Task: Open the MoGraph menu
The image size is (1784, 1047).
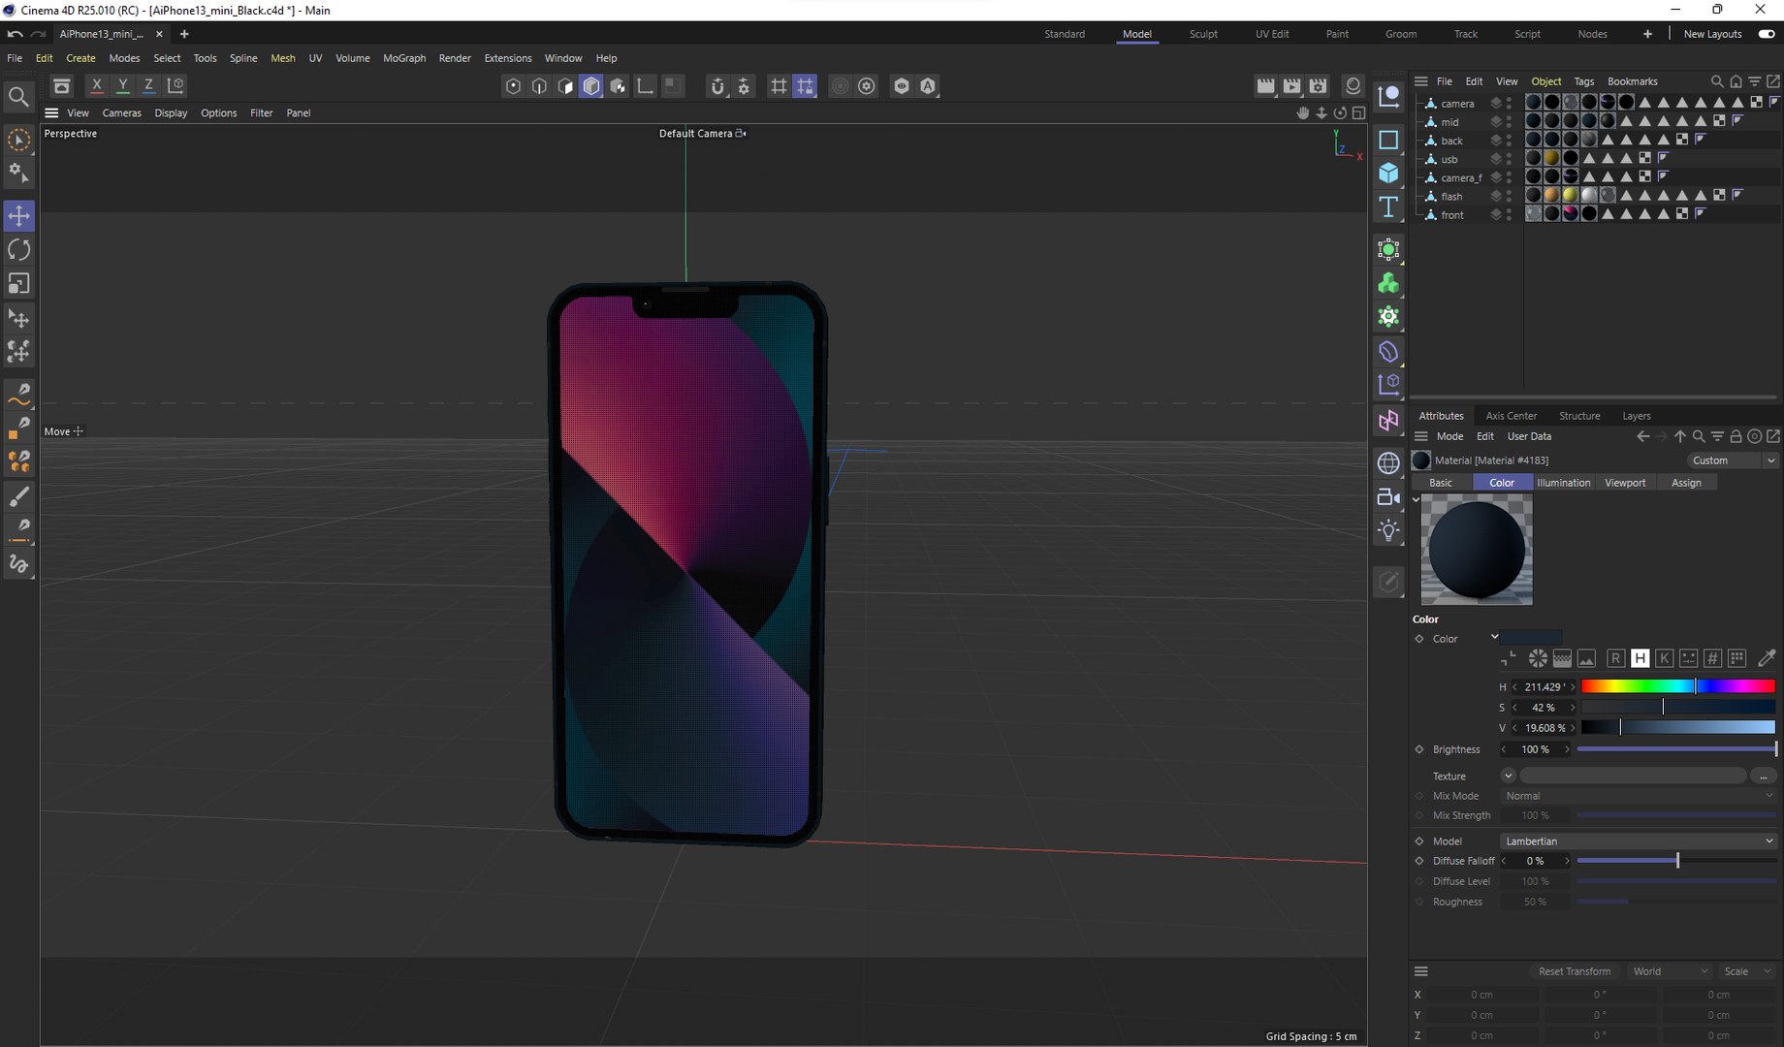Action: click(x=404, y=58)
